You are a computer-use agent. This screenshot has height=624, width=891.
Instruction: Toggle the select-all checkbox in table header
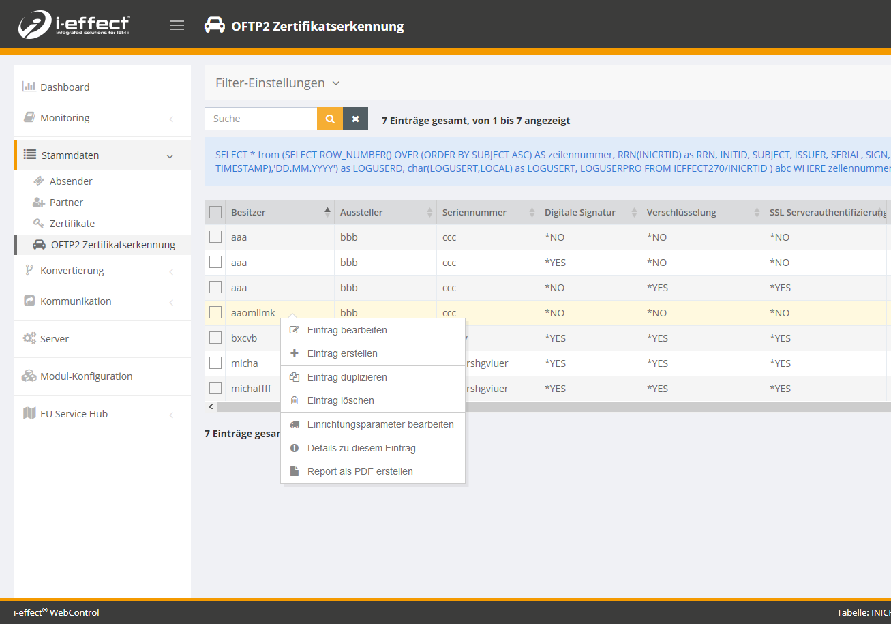[215, 212]
